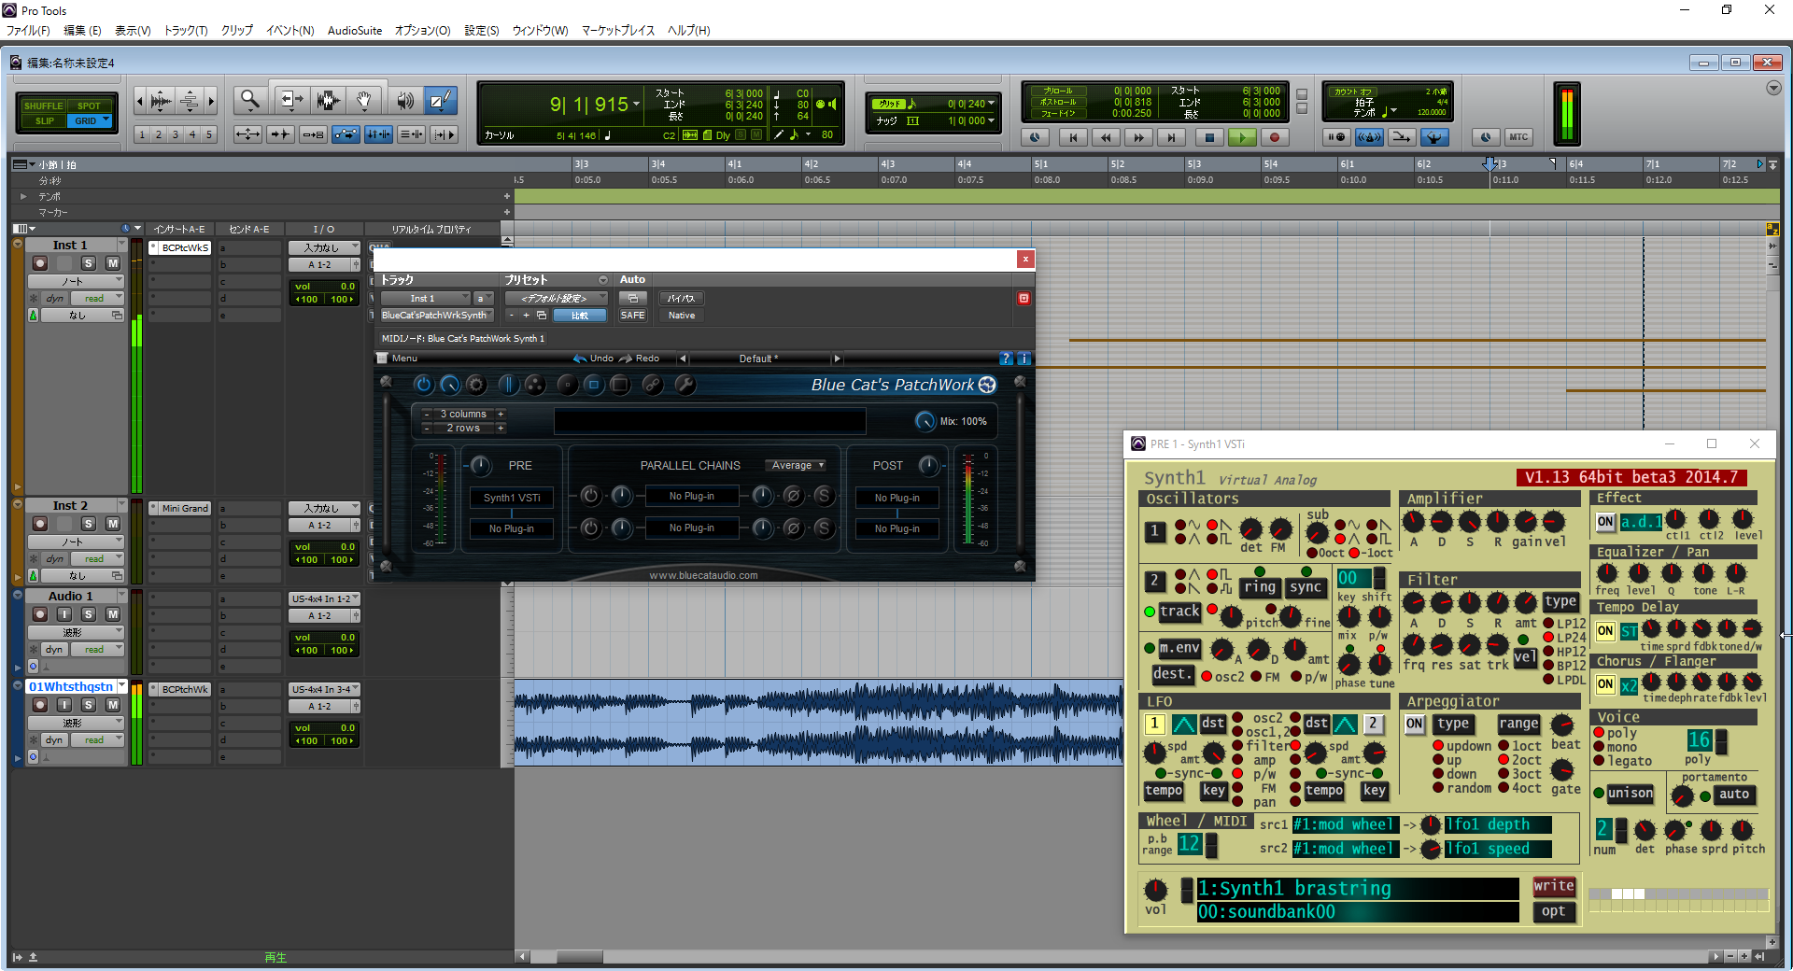
Task: Click the 比較 compare button
Action: (x=580, y=316)
